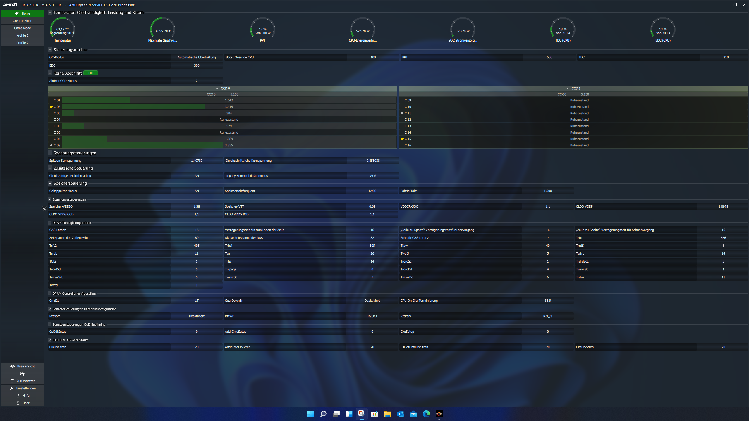Open Einstellungen via gears icon
The height and width of the screenshot is (421, 749).
12,388
